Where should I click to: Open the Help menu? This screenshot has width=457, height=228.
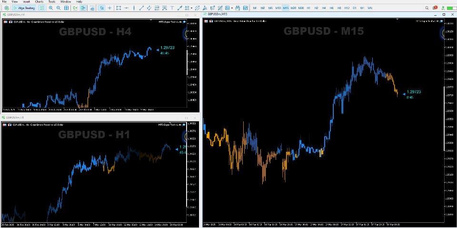[x=79, y=1]
